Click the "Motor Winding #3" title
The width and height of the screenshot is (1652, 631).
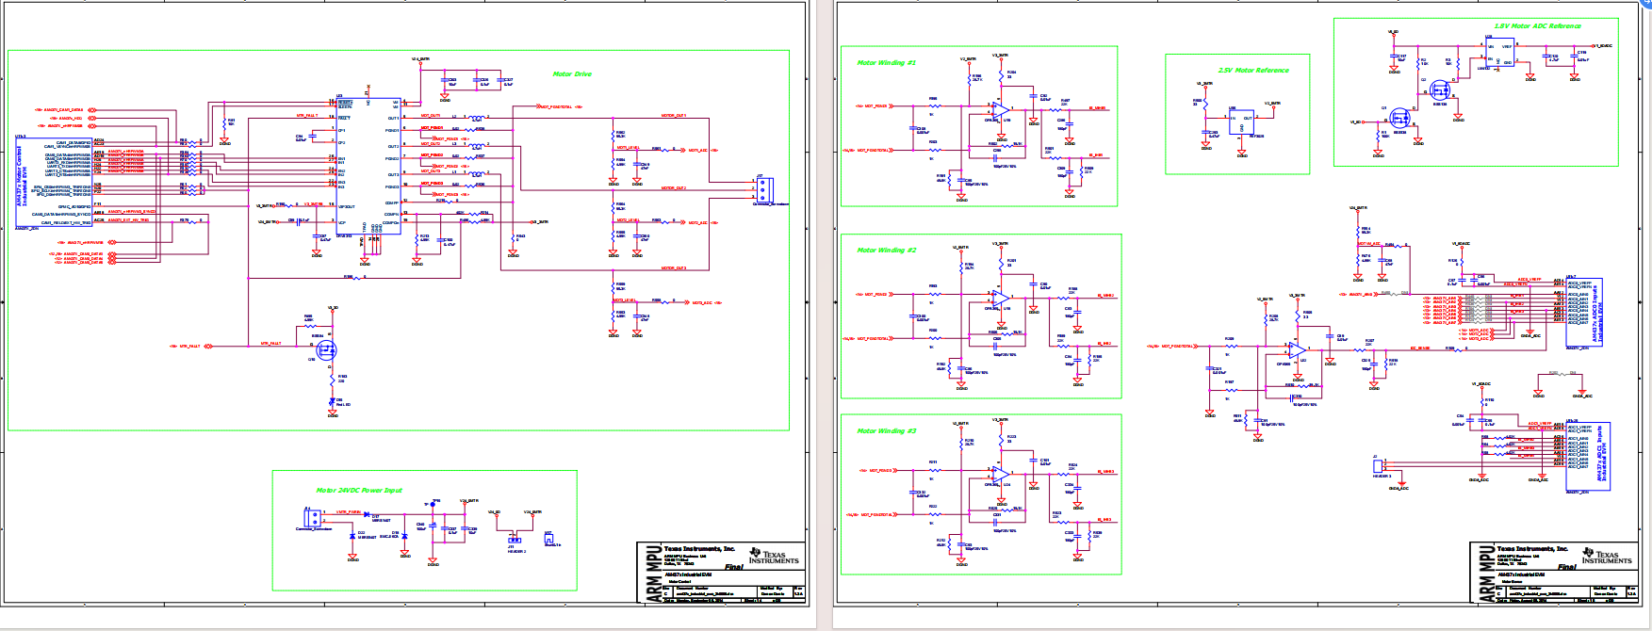click(887, 431)
